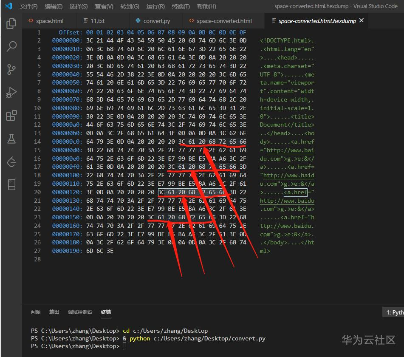
Task: Switch to the convert.py tab
Action: click(x=156, y=21)
